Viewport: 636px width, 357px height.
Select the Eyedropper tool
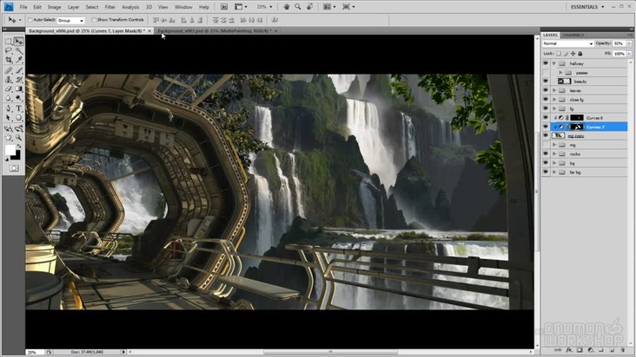(x=18, y=60)
